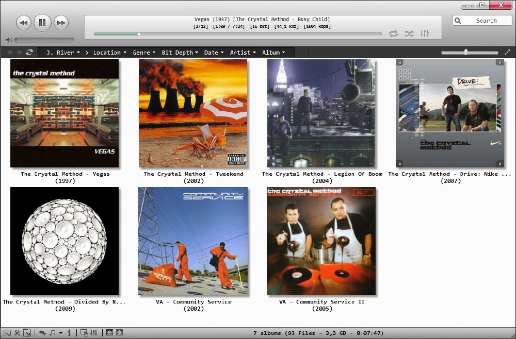Open the J. River dropdown
The width and height of the screenshot is (516, 339).
coord(63,53)
